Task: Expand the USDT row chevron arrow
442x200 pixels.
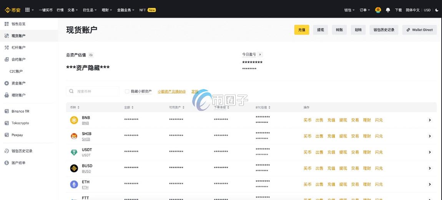Action: coord(430,152)
